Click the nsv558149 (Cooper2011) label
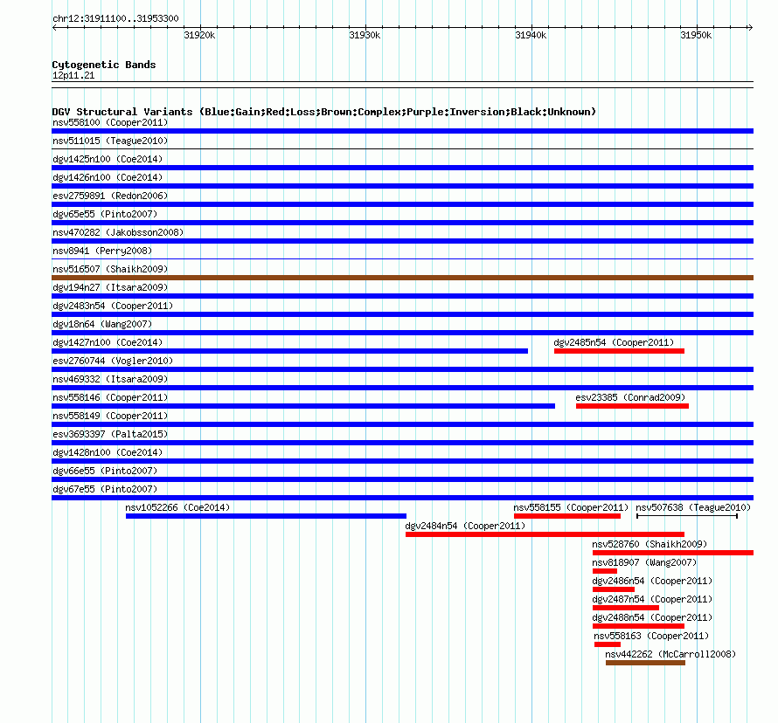The width and height of the screenshot is (778, 723). coord(110,416)
